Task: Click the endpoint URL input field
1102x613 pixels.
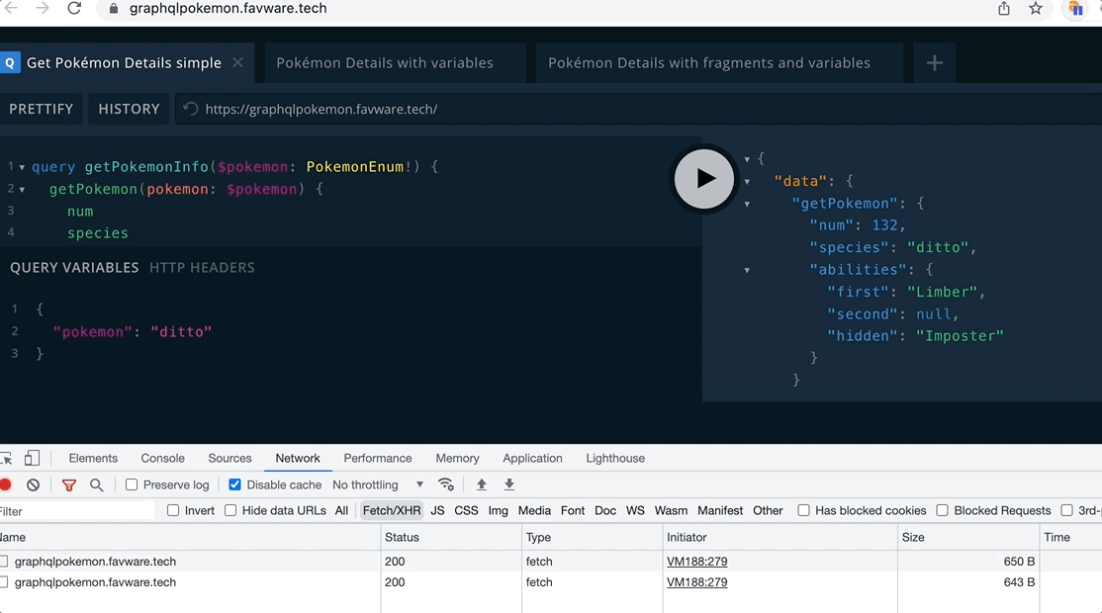Action: 594,109
